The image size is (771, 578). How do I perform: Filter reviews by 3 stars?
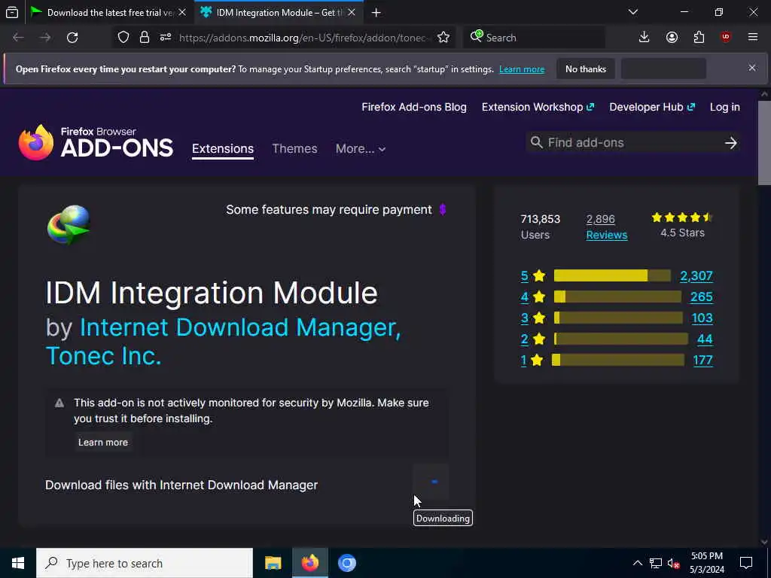pyautogui.click(x=533, y=318)
